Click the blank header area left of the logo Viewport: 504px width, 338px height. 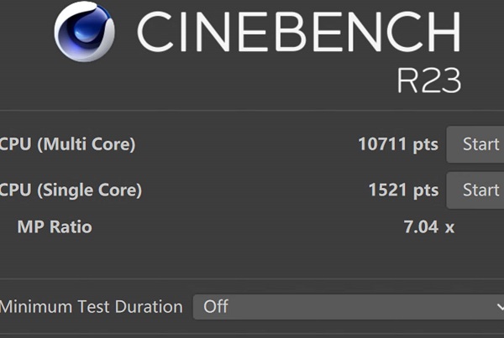click(25, 34)
